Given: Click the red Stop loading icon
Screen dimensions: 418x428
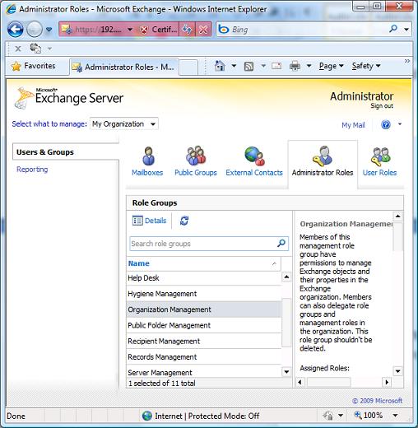Looking at the screenshot, I should tap(203, 30).
